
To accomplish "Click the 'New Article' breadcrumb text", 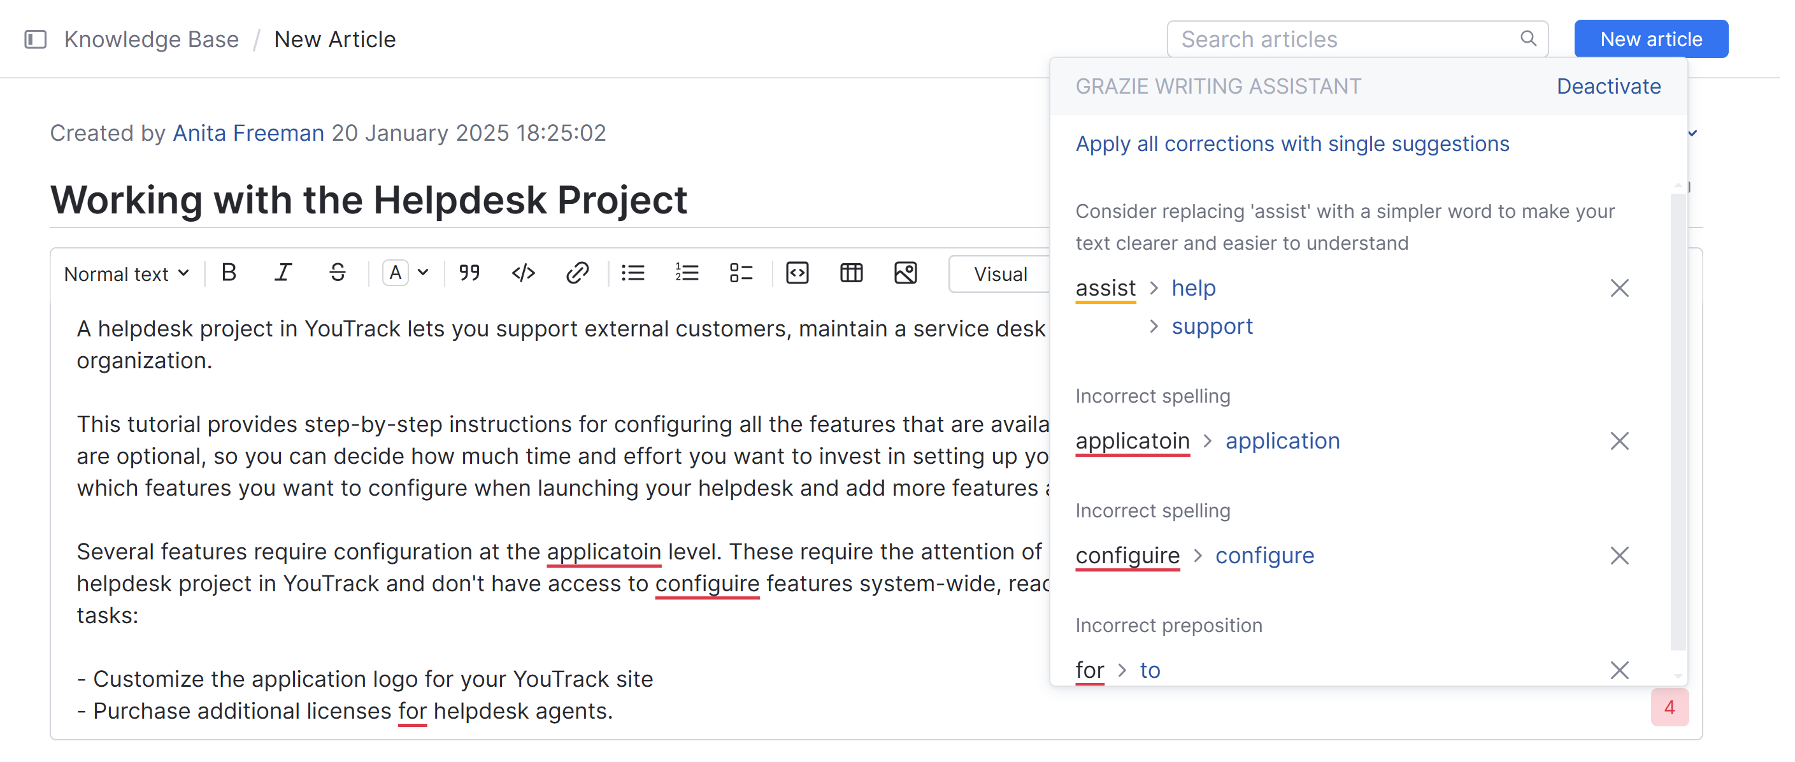I will [335, 40].
